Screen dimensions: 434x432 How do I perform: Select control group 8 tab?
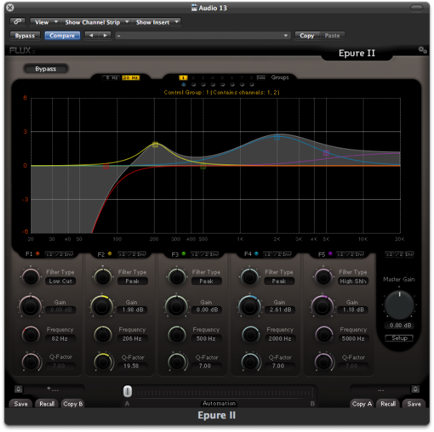[252, 78]
